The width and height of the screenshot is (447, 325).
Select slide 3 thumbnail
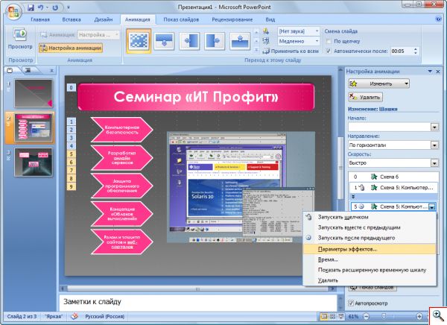tap(34, 162)
